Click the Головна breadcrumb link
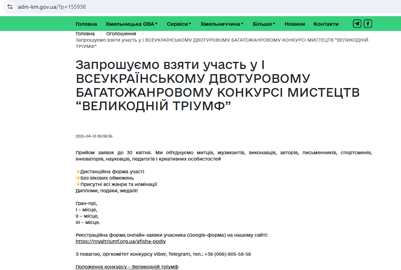Image resolution: width=401 pixels, height=270 pixels. (x=85, y=34)
